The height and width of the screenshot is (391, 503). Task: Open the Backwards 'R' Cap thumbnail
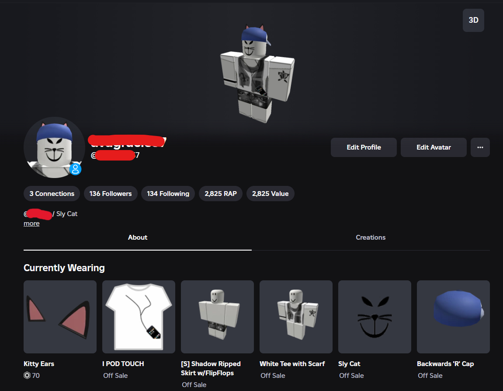tap(453, 317)
